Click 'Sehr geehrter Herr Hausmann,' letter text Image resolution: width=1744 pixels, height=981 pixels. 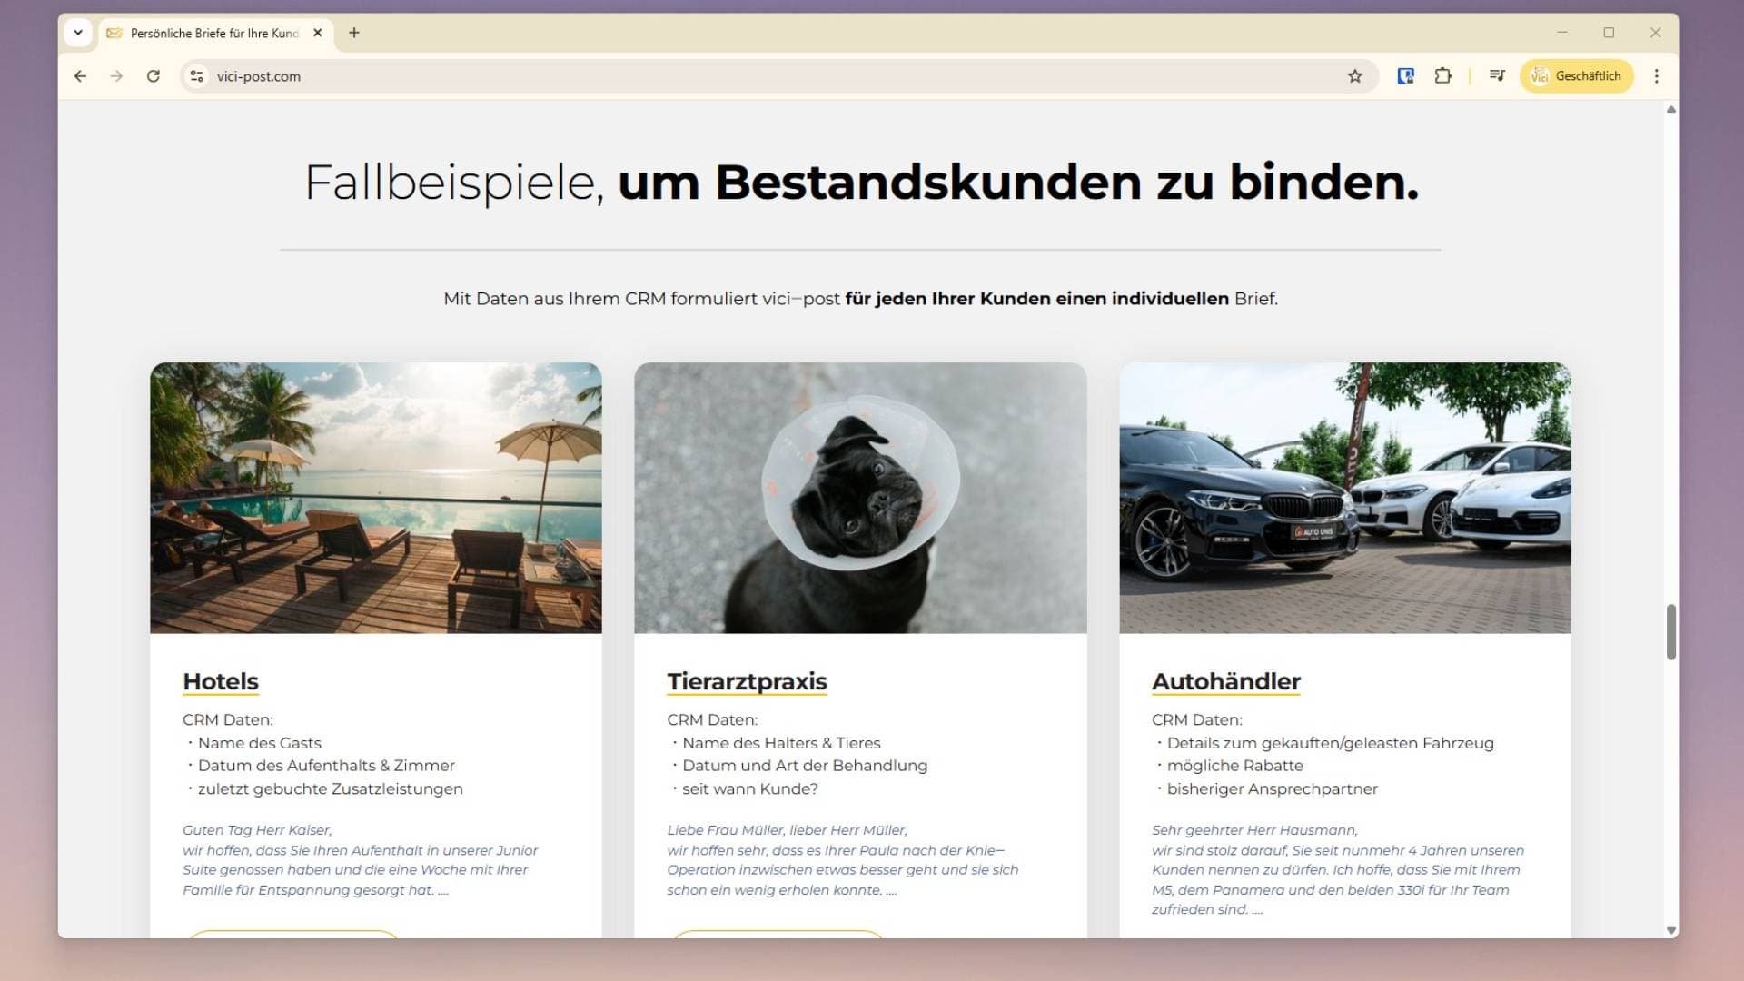pos(1254,830)
